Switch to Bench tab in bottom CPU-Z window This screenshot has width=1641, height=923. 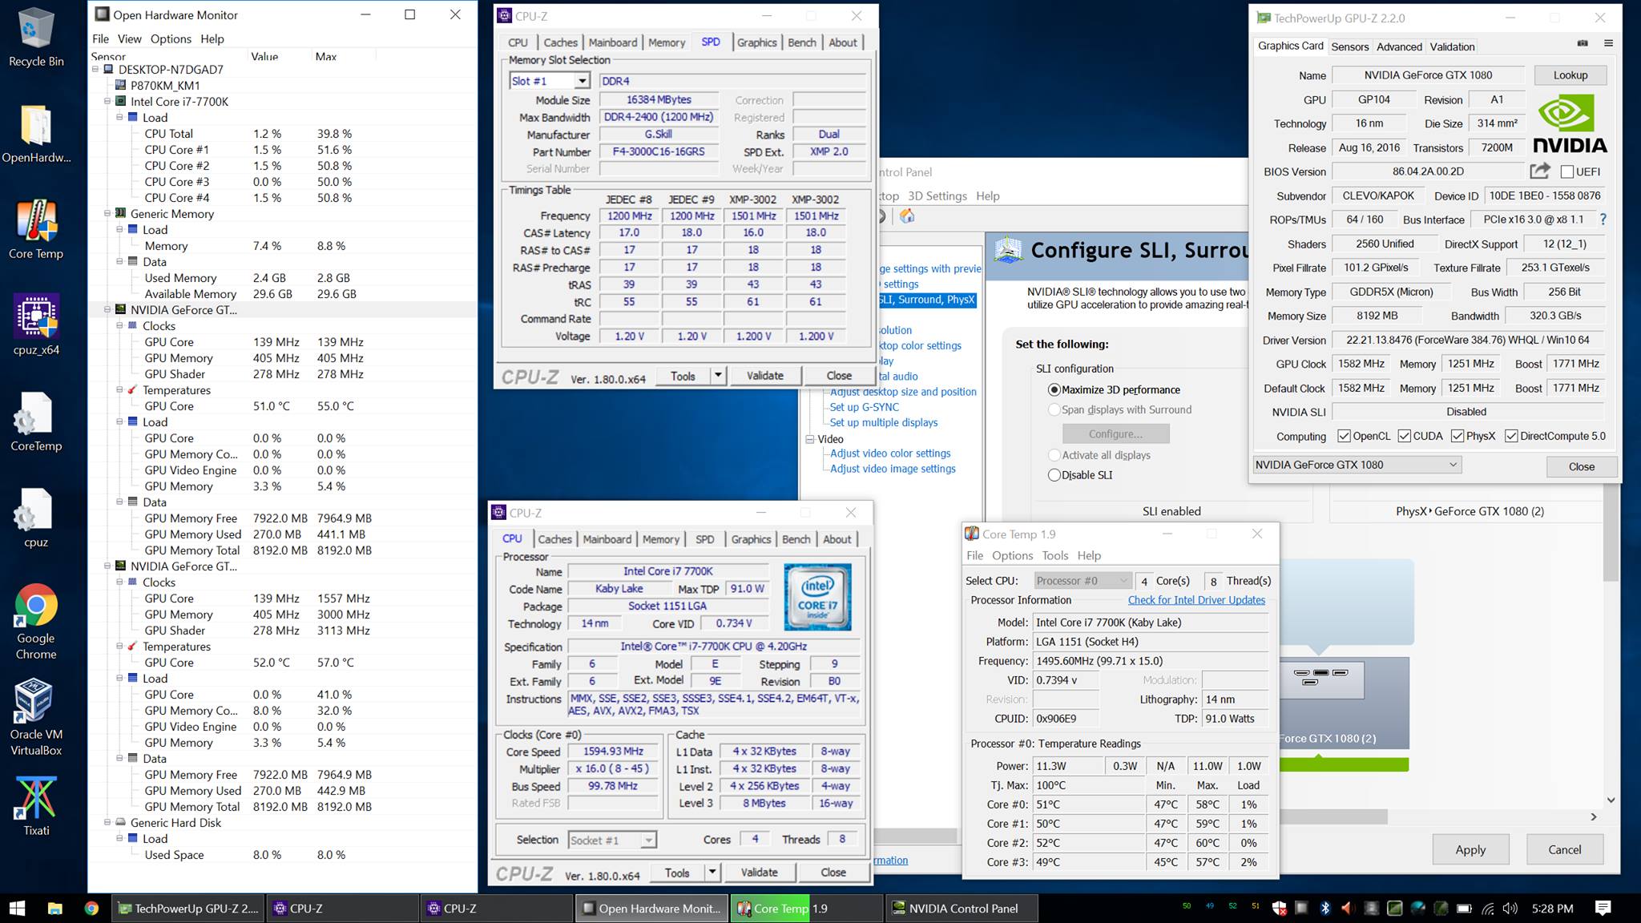click(x=796, y=539)
